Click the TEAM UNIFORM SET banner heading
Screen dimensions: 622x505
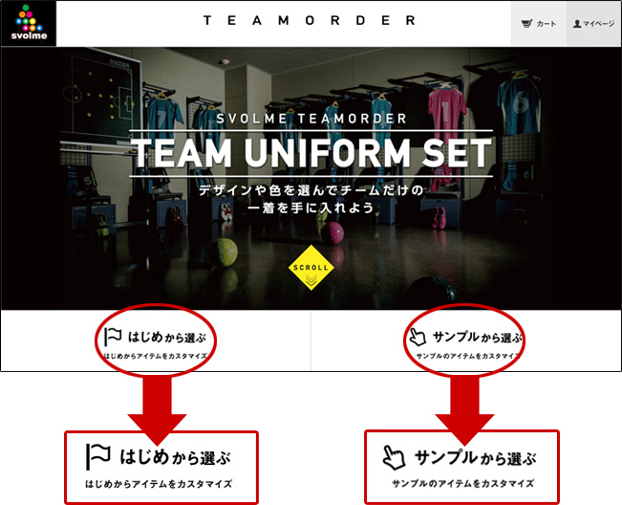[311, 153]
